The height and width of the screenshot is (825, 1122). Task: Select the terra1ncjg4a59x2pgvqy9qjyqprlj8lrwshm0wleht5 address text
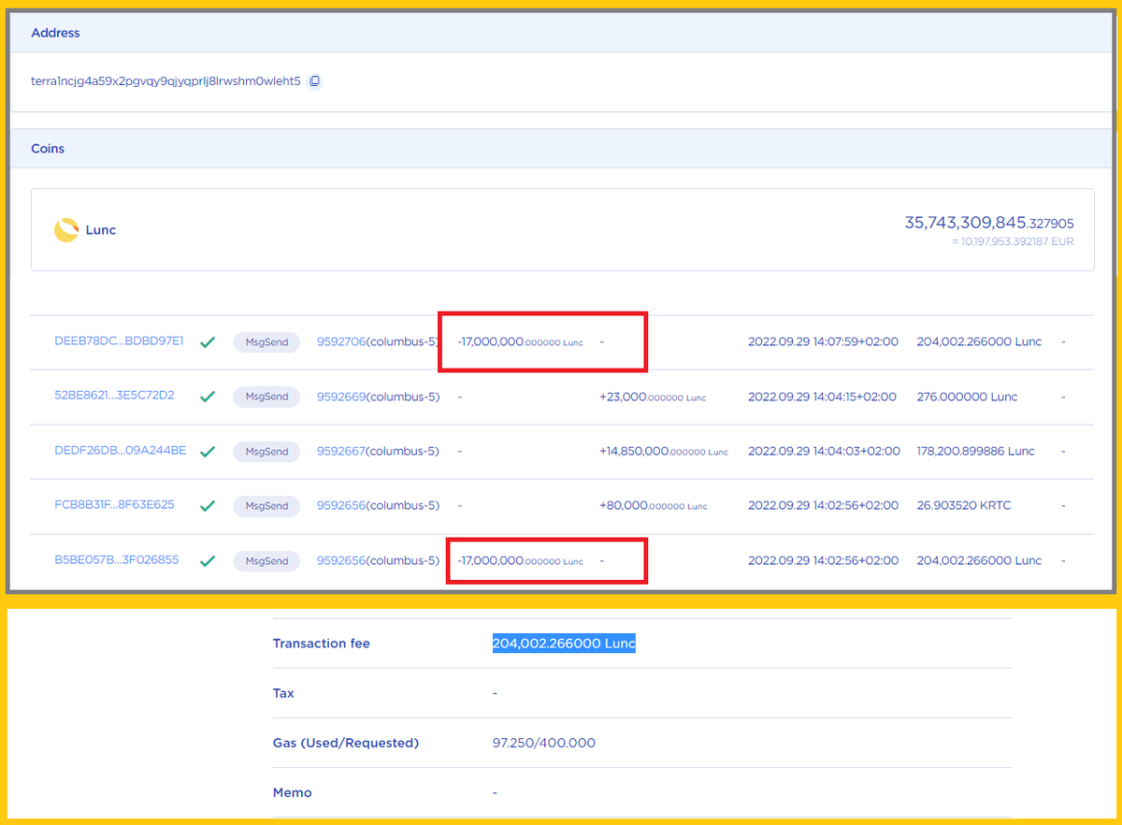165,81
